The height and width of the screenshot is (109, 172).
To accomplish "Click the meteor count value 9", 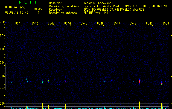I will 39,13.
